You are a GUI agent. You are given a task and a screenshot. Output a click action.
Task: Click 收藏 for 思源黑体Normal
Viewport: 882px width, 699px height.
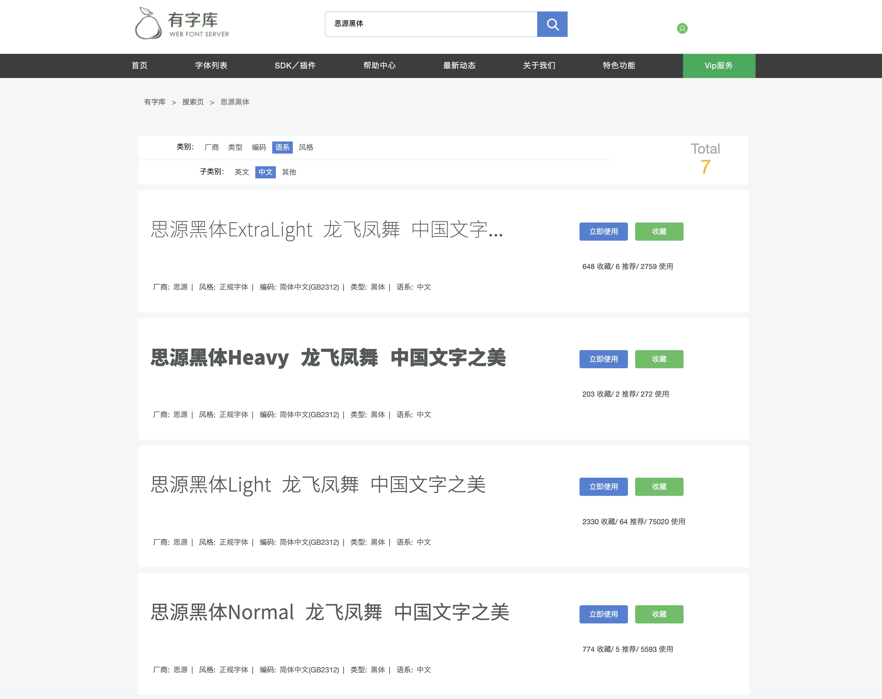pyautogui.click(x=659, y=614)
